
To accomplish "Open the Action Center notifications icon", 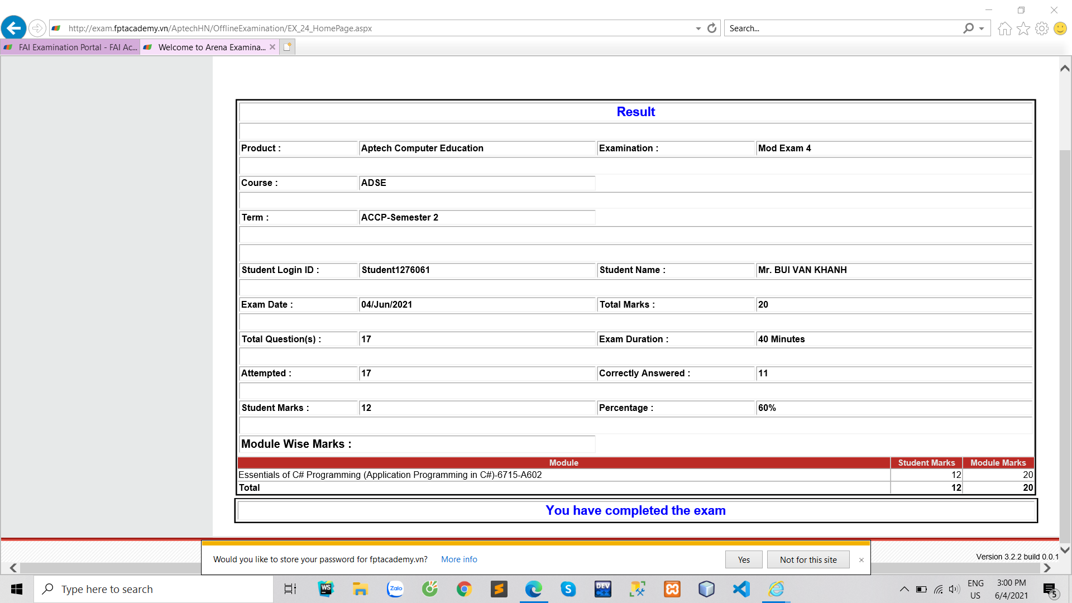I will click(x=1050, y=590).
